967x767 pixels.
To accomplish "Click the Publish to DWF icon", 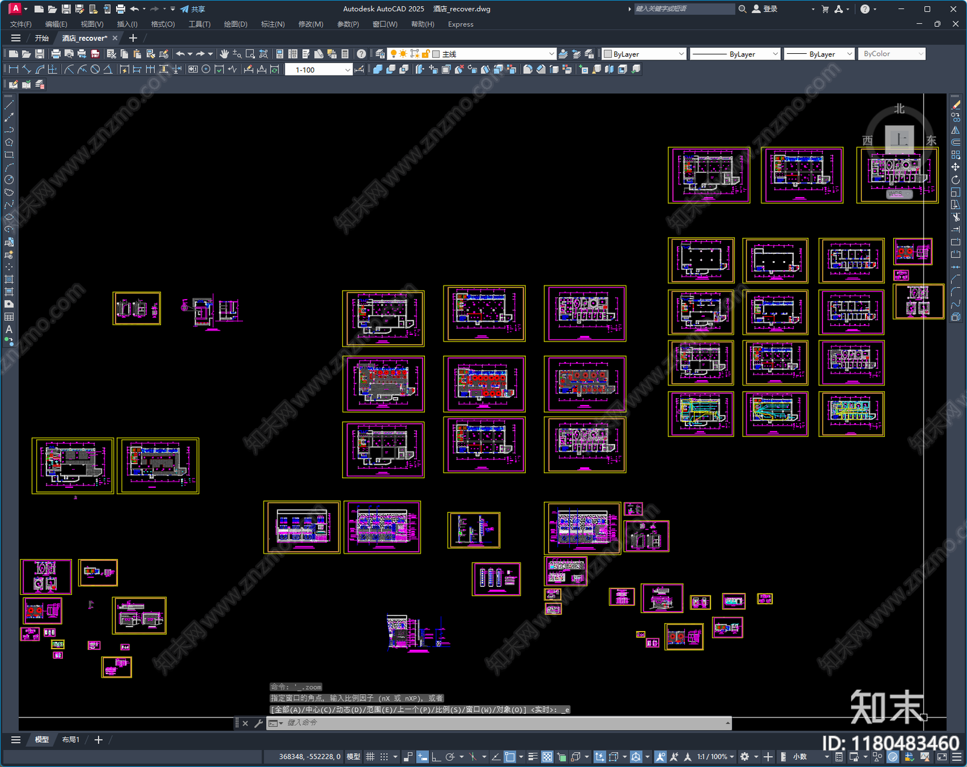I will click(95, 54).
